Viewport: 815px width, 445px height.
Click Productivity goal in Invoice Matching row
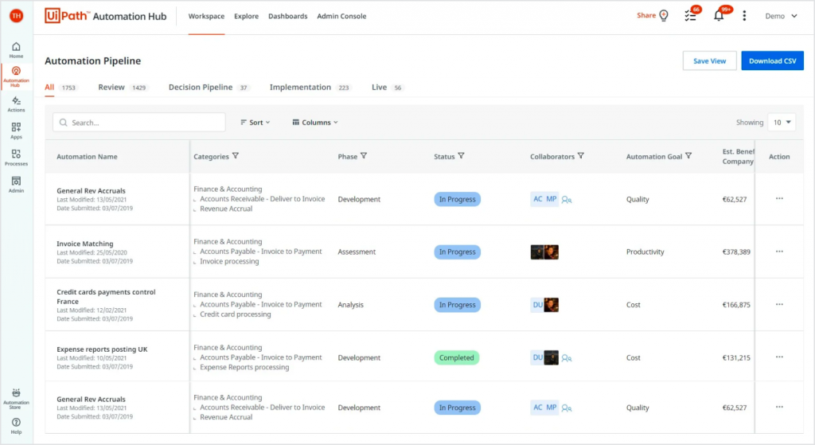click(645, 252)
